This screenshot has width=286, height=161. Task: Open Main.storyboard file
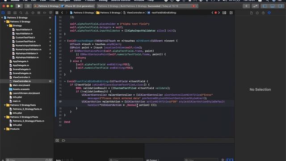click(21, 85)
